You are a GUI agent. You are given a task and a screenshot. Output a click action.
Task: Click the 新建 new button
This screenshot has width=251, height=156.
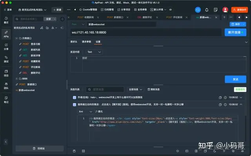[57, 10]
